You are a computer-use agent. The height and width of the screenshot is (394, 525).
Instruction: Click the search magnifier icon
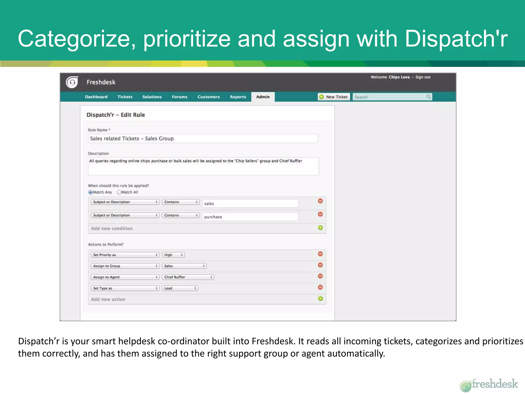428,97
